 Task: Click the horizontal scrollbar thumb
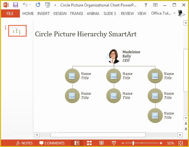click(98, 135)
